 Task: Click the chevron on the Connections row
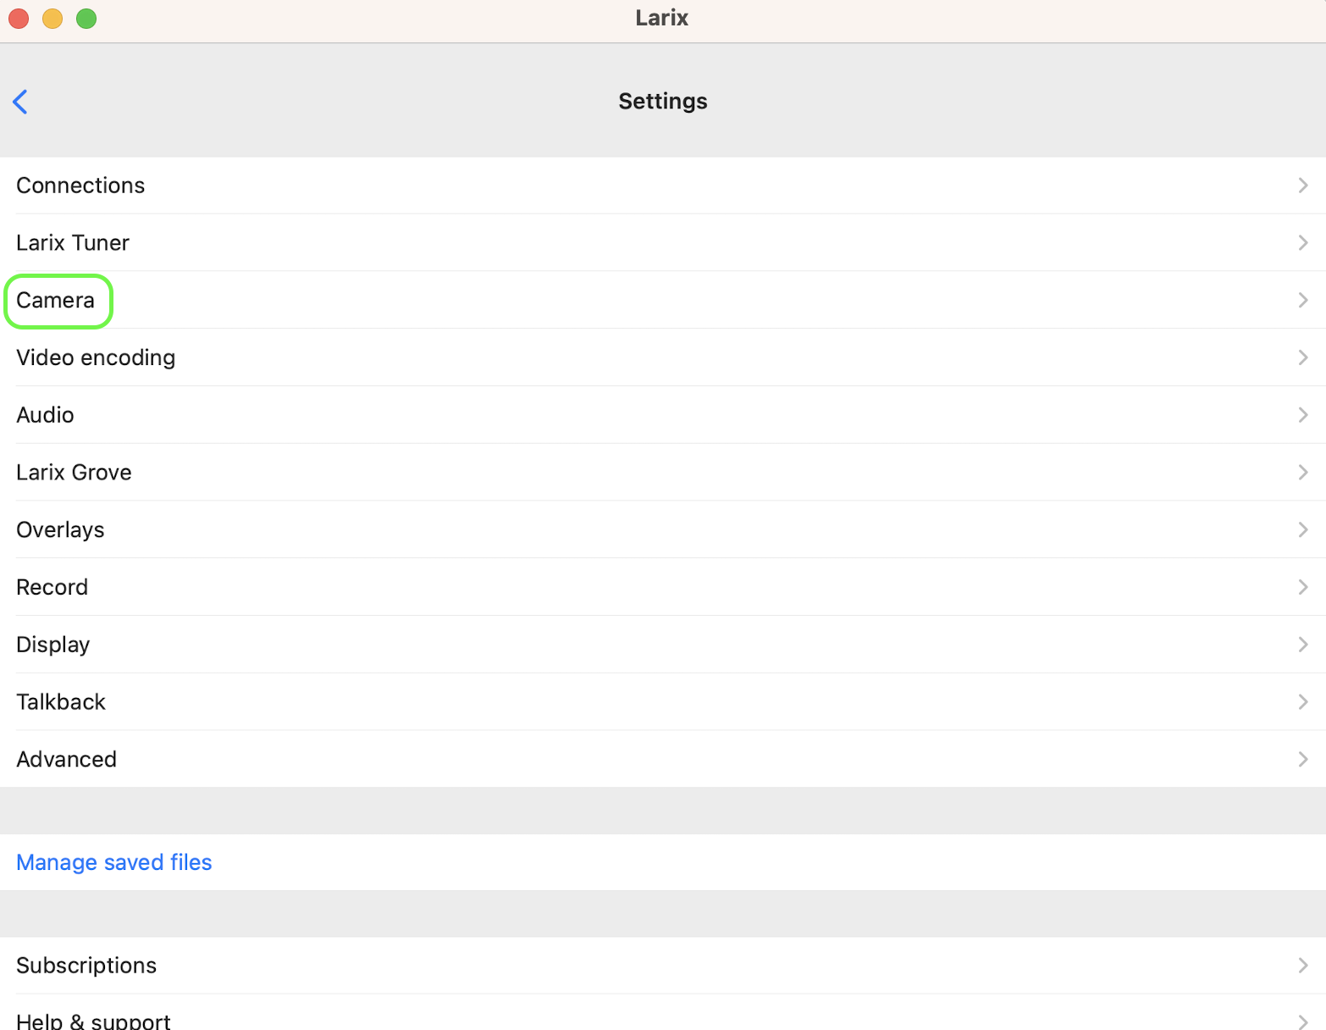tap(1303, 186)
